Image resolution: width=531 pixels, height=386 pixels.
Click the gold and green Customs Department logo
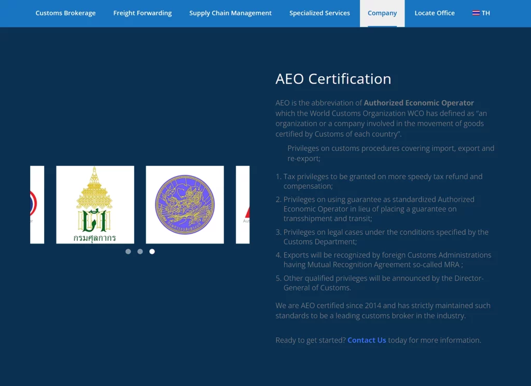click(x=95, y=205)
